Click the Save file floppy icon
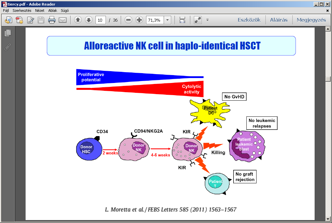 (x=41, y=20)
